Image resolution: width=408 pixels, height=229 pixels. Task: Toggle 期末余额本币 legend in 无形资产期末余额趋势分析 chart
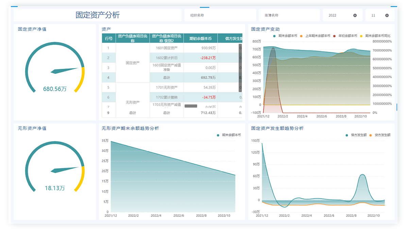coord(229,135)
